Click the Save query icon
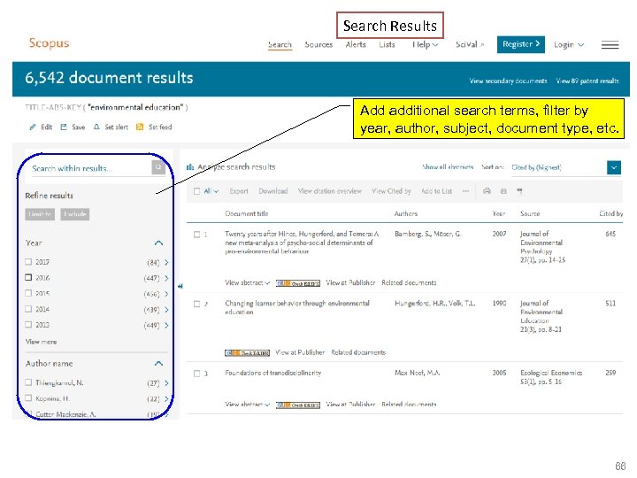 coord(64,127)
